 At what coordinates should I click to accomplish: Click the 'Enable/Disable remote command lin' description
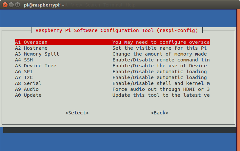[161, 60]
